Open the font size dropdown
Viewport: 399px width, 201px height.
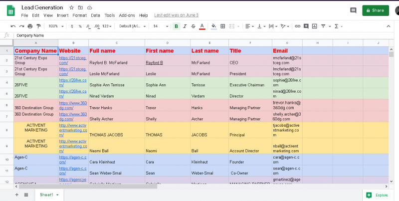click(x=159, y=26)
